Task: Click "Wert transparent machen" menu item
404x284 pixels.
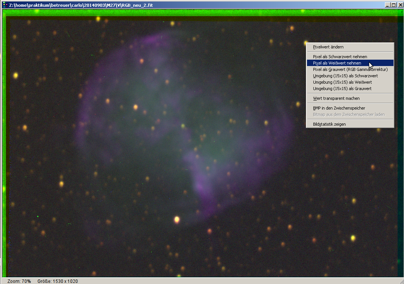Action: [336, 98]
